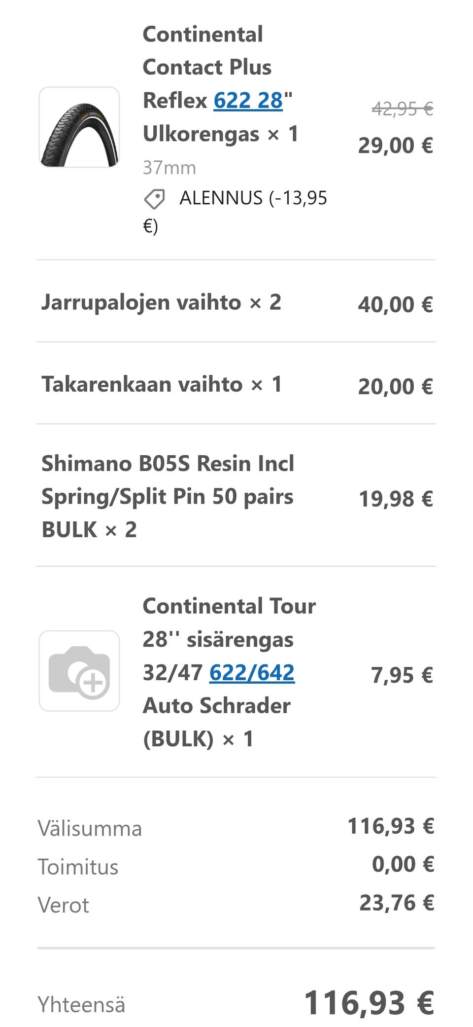Tap the ALENNUS (-13,95 €) discount text
This screenshot has width=473, height=1027.
(253, 198)
